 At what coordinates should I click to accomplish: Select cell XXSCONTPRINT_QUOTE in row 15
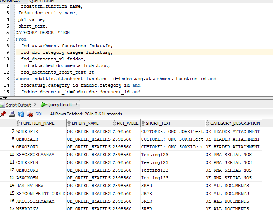(41, 193)
